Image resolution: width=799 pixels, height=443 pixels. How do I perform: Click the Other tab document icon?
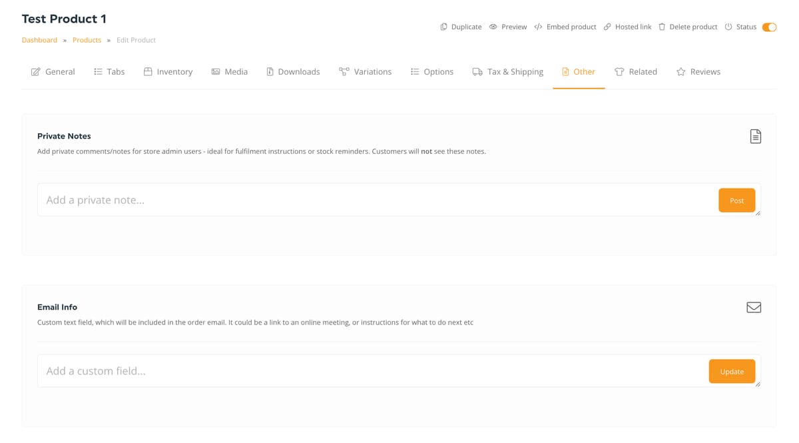coord(565,72)
